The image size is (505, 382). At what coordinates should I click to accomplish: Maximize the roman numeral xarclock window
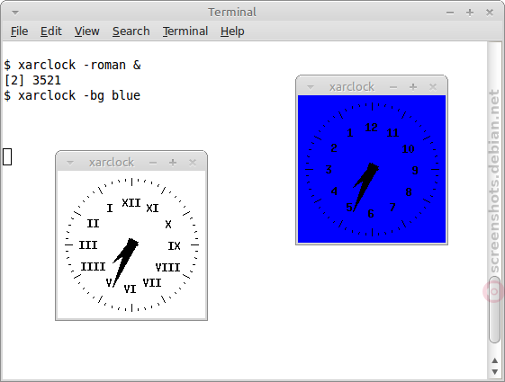coord(173,163)
